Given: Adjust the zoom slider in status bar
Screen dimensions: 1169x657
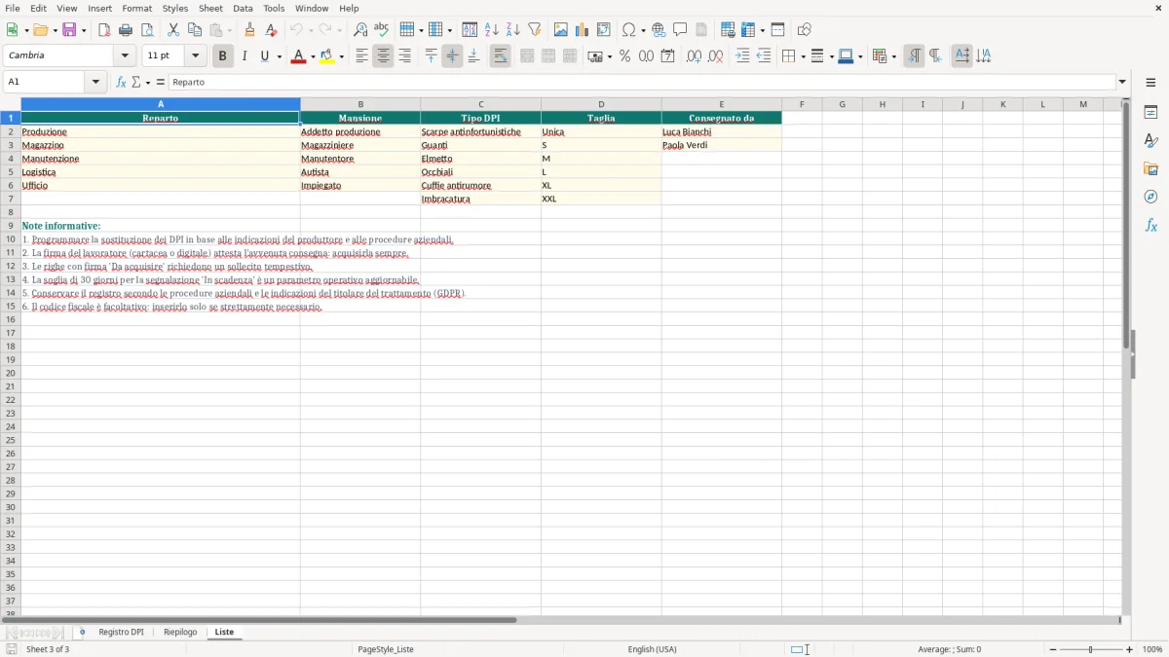Looking at the screenshot, I should [x=1090, y=649].
